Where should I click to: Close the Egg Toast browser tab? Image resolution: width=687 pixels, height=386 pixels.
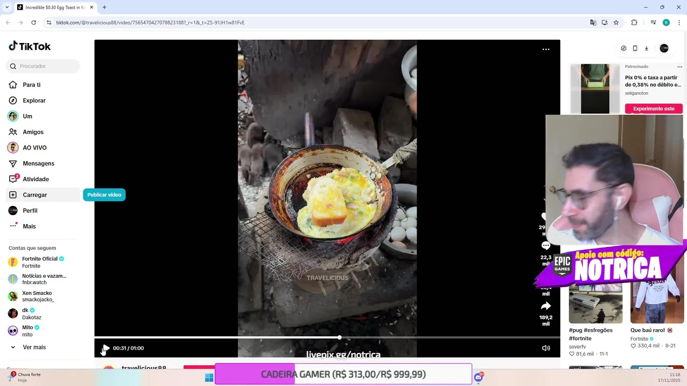(x=91, y=8)
